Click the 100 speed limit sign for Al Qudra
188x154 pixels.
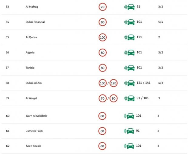point(102,37)
